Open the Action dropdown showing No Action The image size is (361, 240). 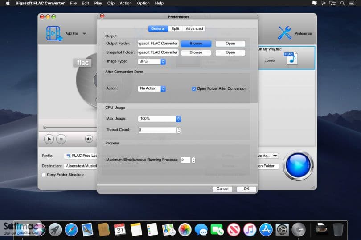(x=152, y=88)
